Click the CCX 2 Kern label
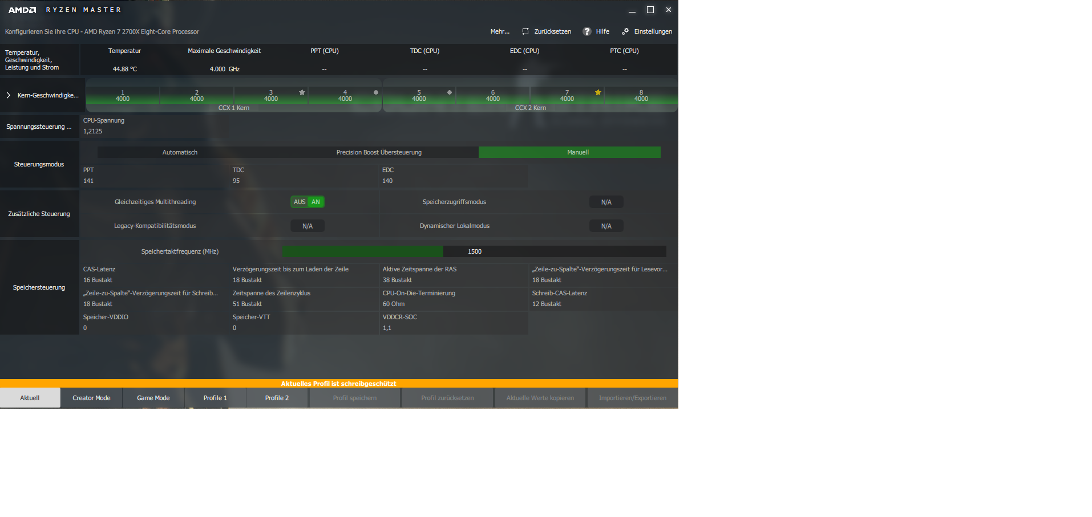The image size is (1092, 517). point(531,108)
